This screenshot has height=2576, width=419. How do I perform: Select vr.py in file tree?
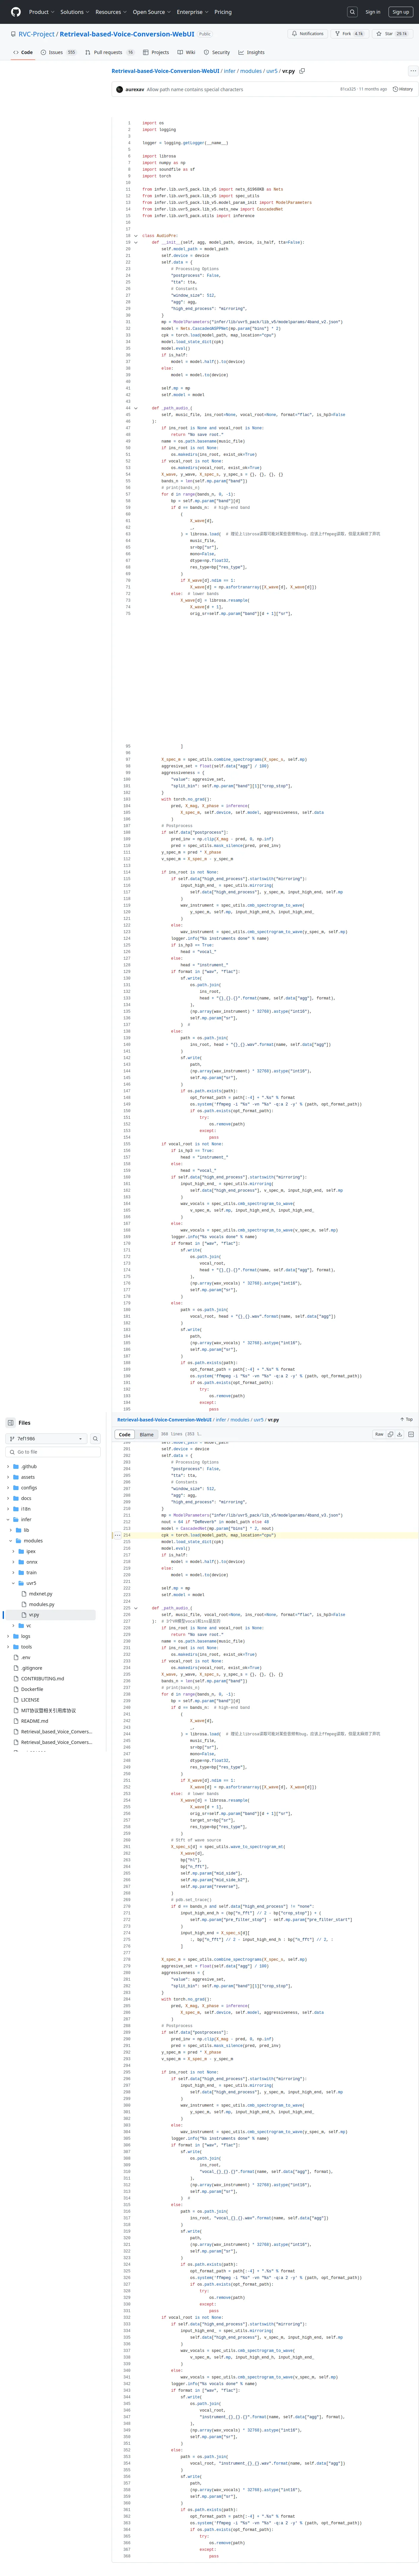(34, 1615)
